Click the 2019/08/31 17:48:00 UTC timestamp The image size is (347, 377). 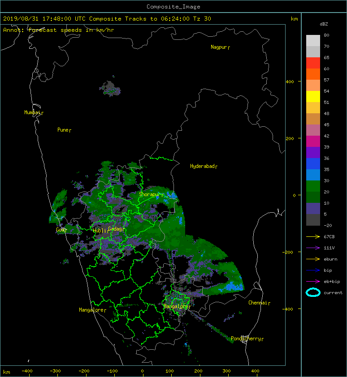click(44, 19)
